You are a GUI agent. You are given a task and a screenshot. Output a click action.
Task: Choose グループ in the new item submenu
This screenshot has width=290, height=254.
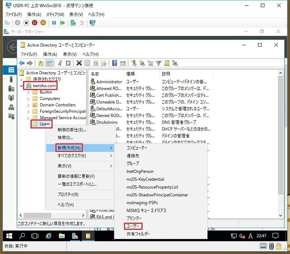pos(133,163)
